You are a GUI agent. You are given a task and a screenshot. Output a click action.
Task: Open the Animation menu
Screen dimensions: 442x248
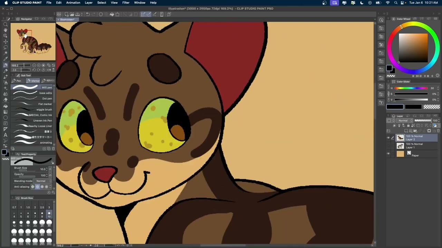pos(73,3)
